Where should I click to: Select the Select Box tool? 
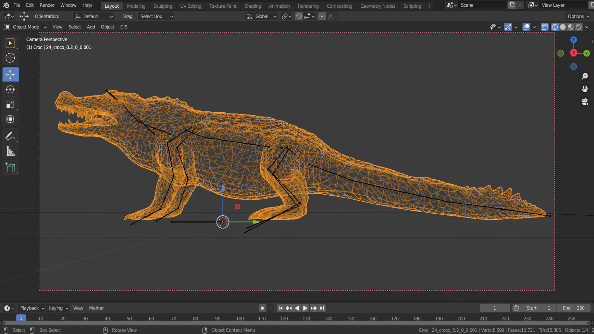pyautogui.click(x=10, y=43)
